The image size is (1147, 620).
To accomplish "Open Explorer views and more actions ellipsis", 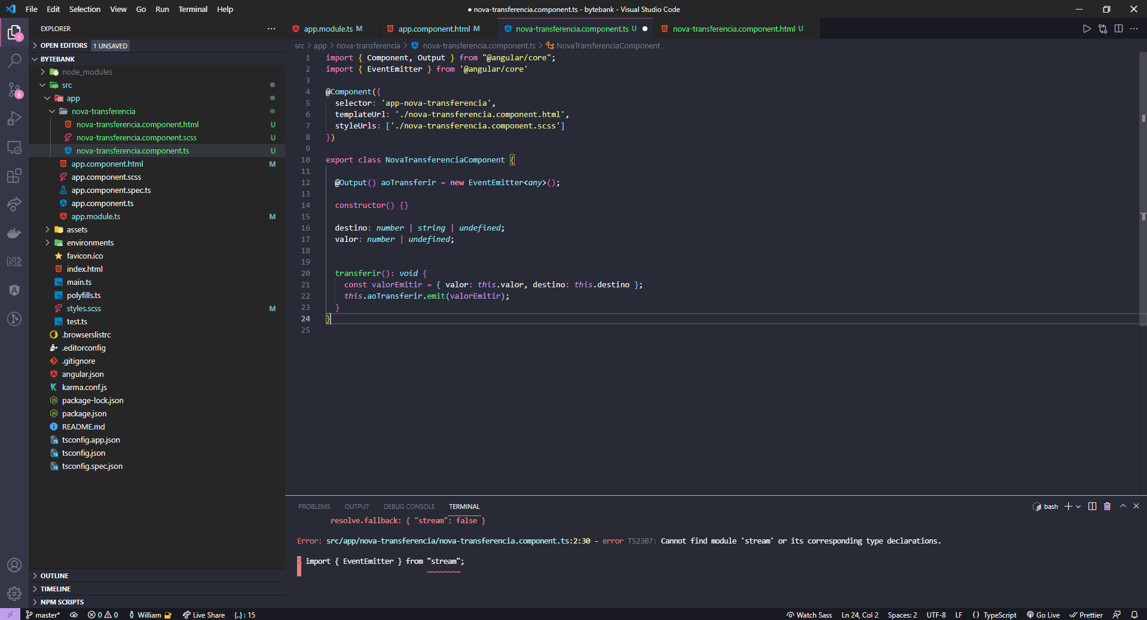I will 271,29.
